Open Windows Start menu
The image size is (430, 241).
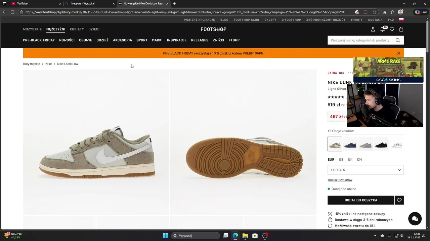[x=165, y=236]
